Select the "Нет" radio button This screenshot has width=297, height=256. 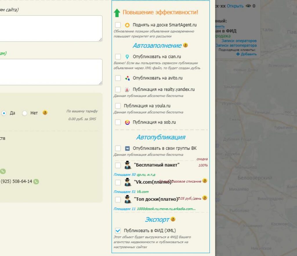[x=24, y=113]
